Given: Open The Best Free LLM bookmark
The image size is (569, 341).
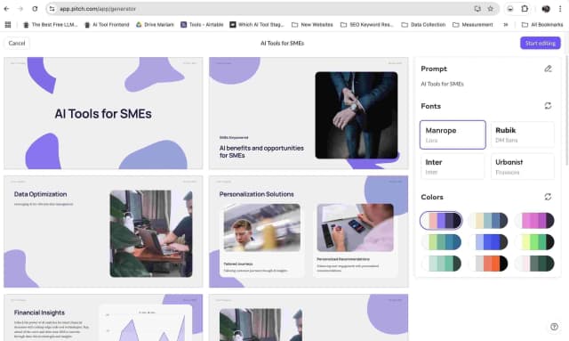Looking at the screenshot, I should (51, 25).
